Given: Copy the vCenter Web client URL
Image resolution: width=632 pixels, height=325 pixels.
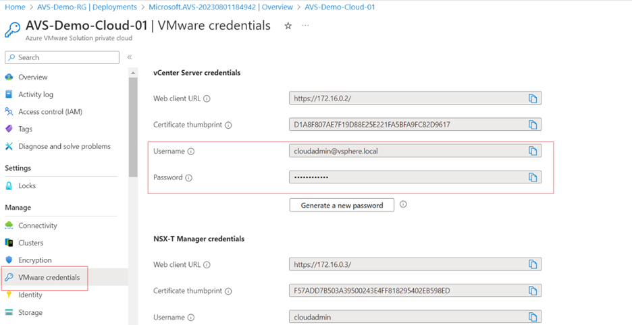Looking at the screenshot, I should (x=533, y=98).
